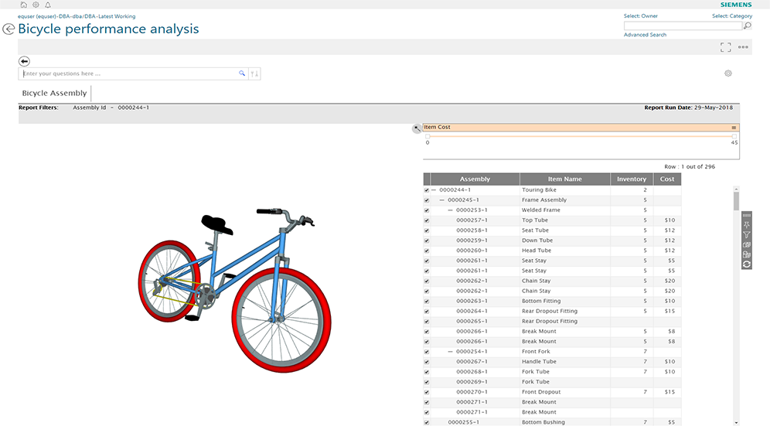The width and height of the screenshot is (770, 433).
Task: Click the single cube icon in the side toolbar
Action: [x=747, y=244]
